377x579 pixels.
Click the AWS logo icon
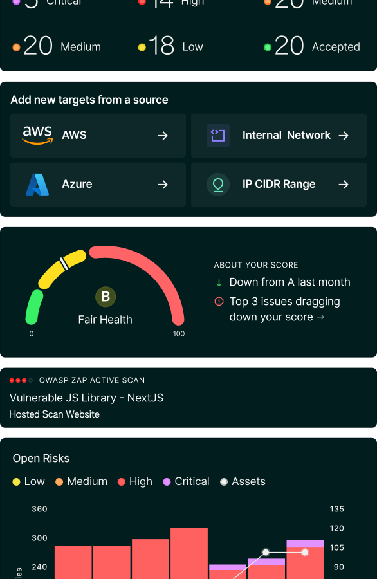(x=37, y=135)
